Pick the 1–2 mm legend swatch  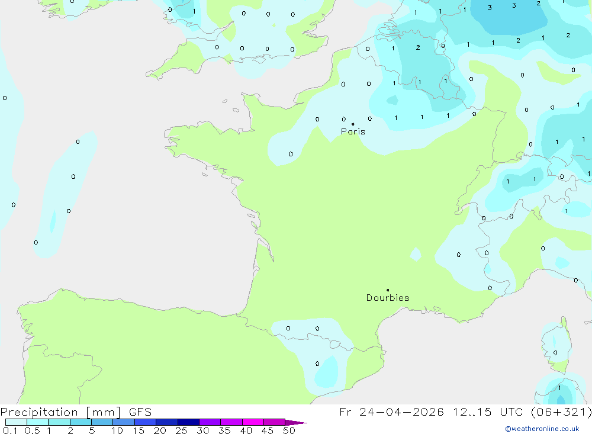pyautogui.click(x=59, y=422)
